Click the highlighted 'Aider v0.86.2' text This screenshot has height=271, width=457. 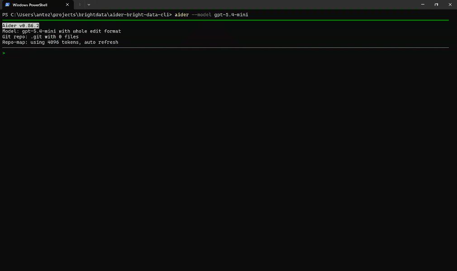[21, 26]
